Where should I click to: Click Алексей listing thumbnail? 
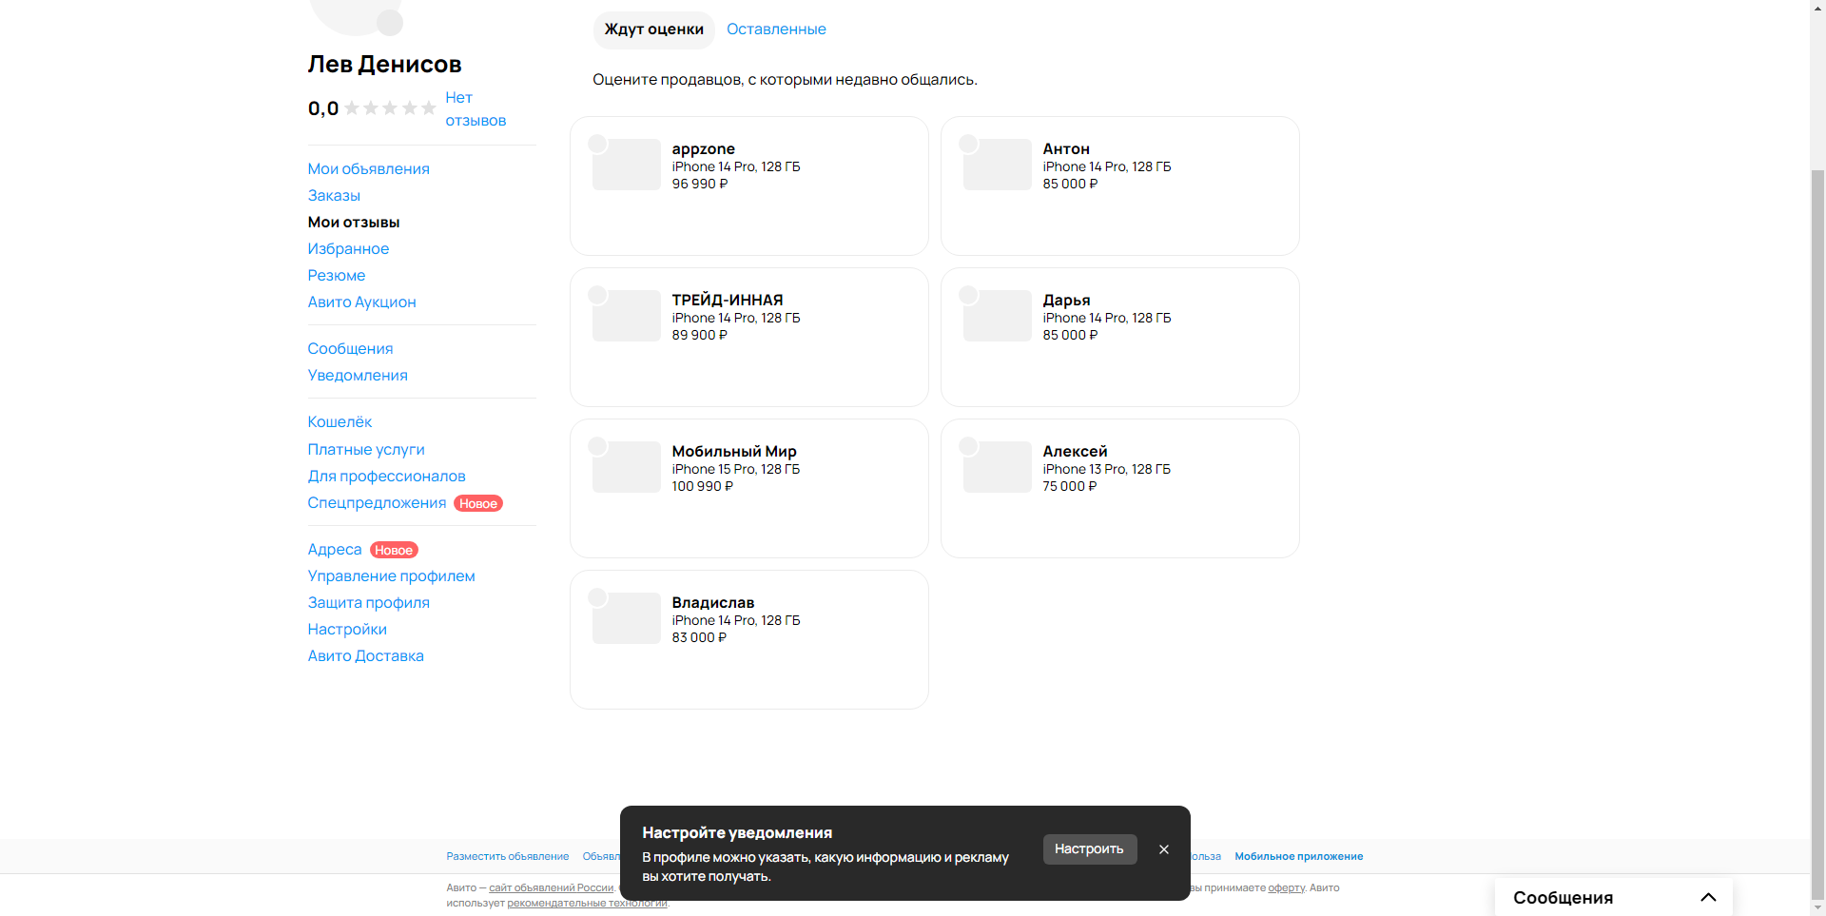997,467
